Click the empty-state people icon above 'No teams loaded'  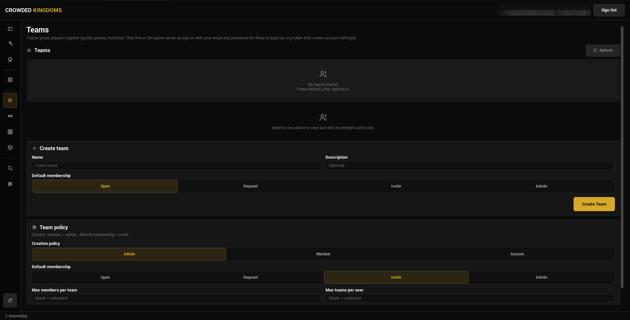[323, 74]
